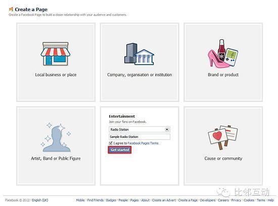Viewport: 278px width, 206px height.
Task: Click the 'Artist, Band or Public Figure' label
Action: coord(56,159)
